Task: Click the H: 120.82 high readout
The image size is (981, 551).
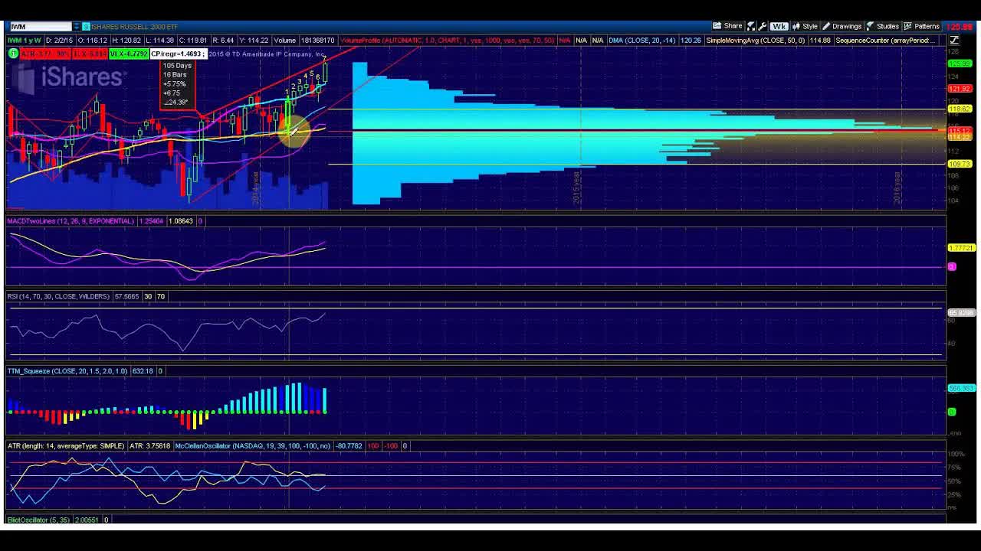Action: [126, 40]
